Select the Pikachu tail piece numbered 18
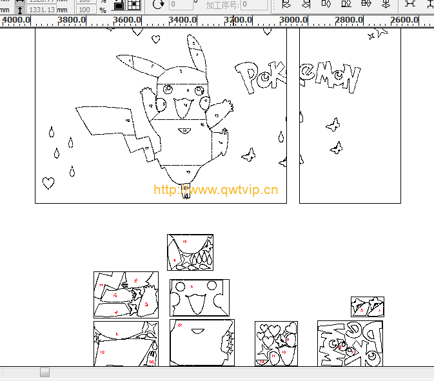Image resolution: width=434 pixels, height=381 pixels. click(106, 121)
